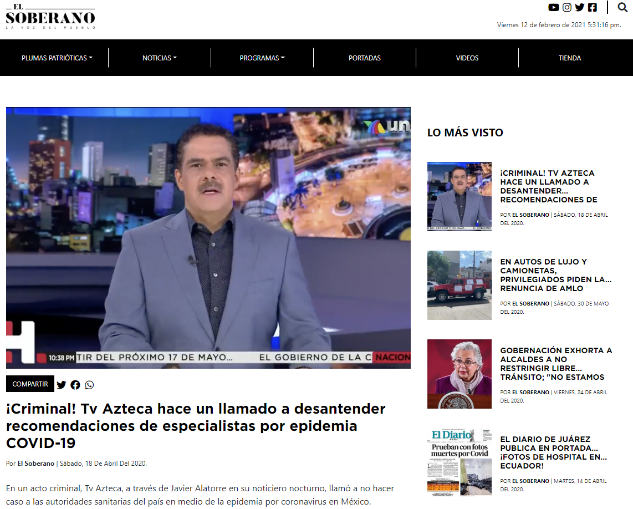The height and width of the screenshot is (509, 633).
Task: Share article on Facebook
Action: pyautogui.click(x=75, y=385)
